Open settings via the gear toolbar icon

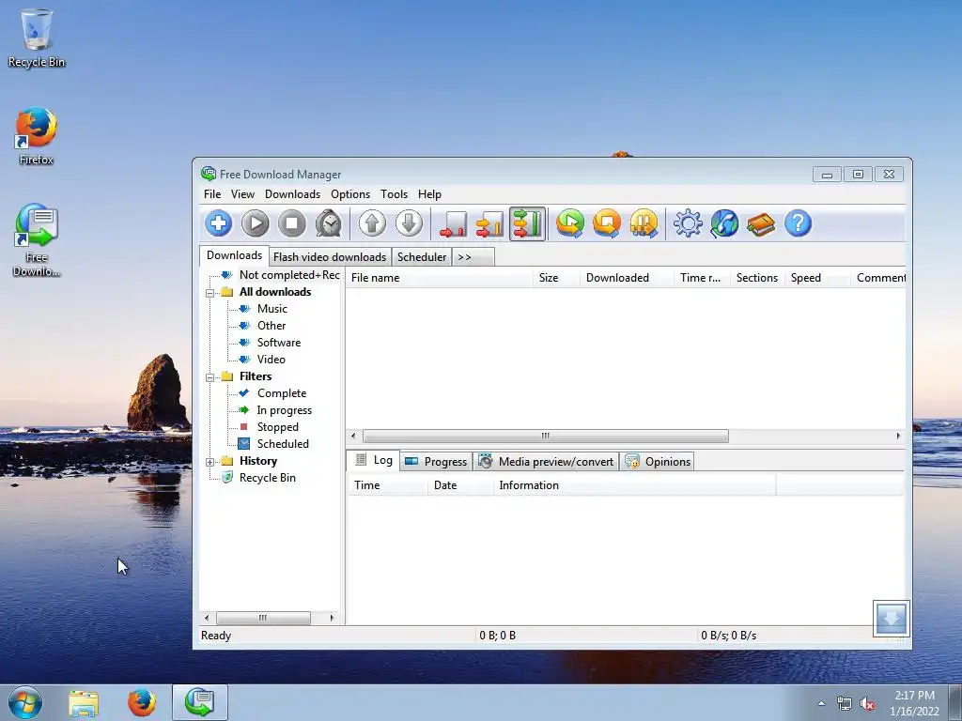point(688,223)
